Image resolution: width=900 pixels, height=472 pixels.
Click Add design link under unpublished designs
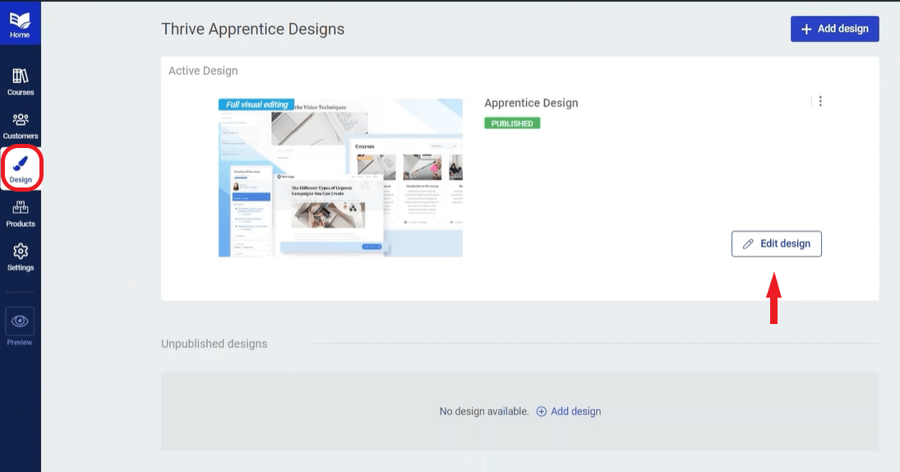[x=569, y=411]
